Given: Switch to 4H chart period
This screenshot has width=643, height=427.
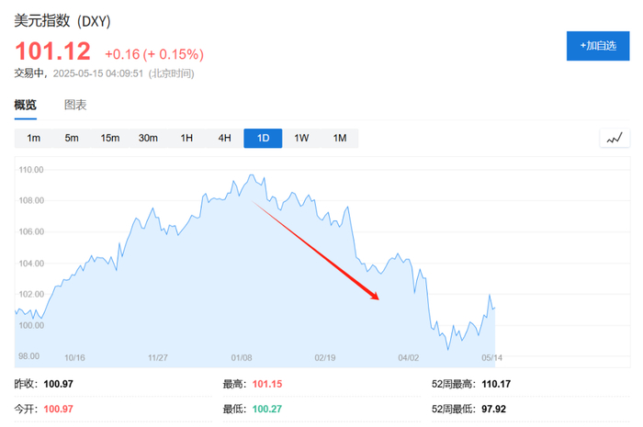Looking at the screenshot, I should pyautogui.click(x=224, y=139).
